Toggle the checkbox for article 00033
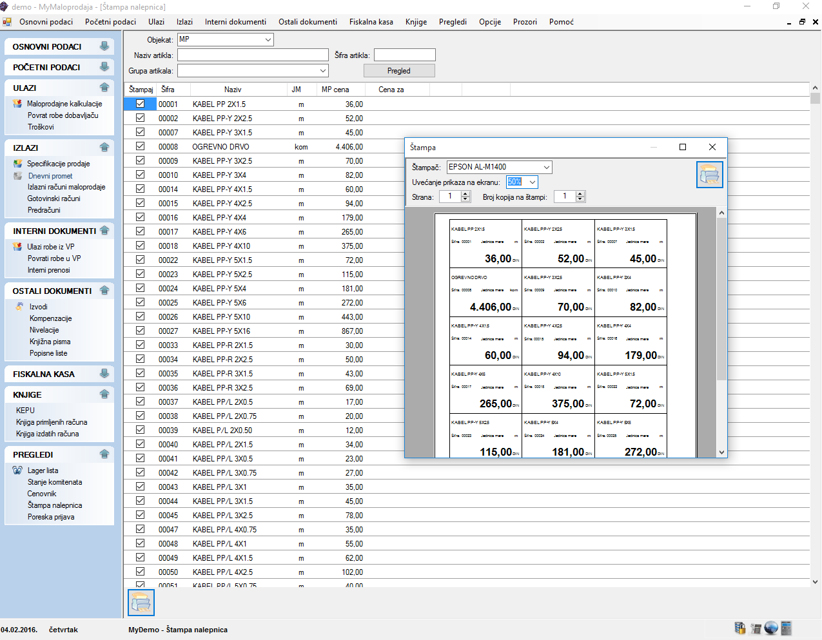Screen dimensions: 822x640 (x=140, y=345)
